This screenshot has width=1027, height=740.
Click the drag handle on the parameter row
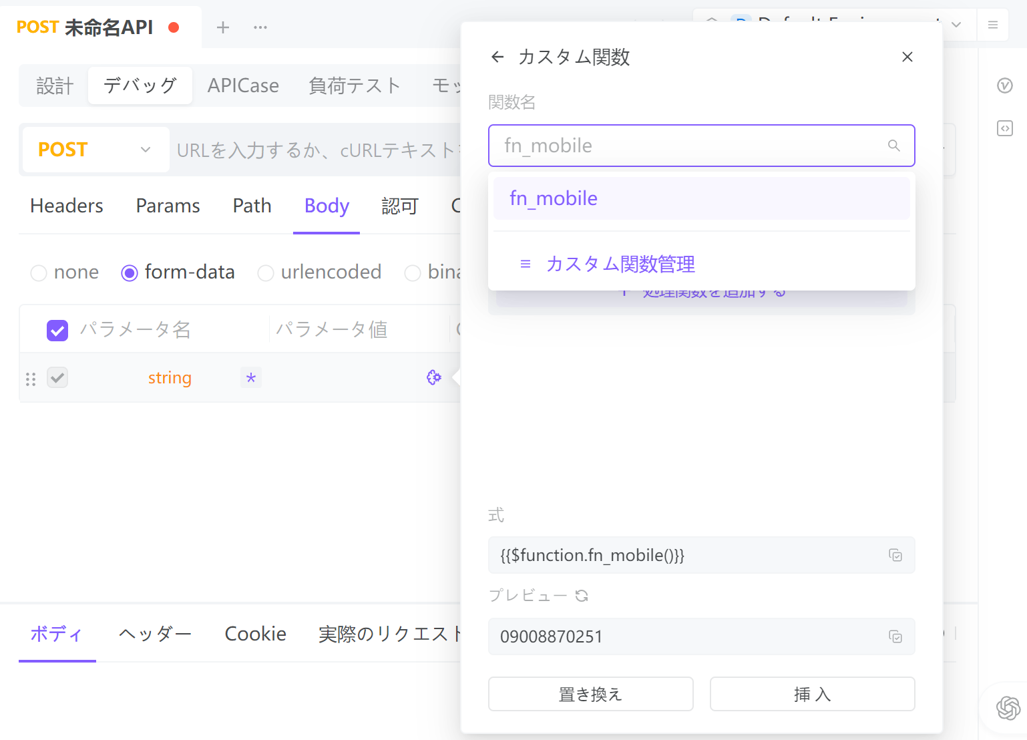pyautogui.click(x=30, y=378)
